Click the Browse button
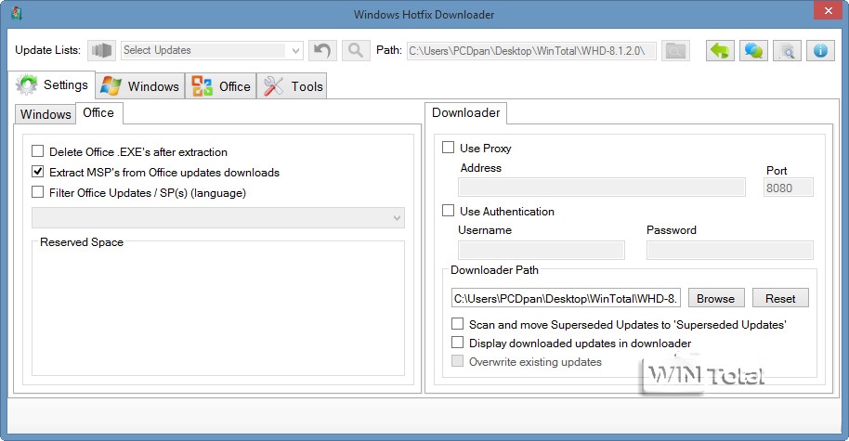849x441 pixels. click(716, 298)
